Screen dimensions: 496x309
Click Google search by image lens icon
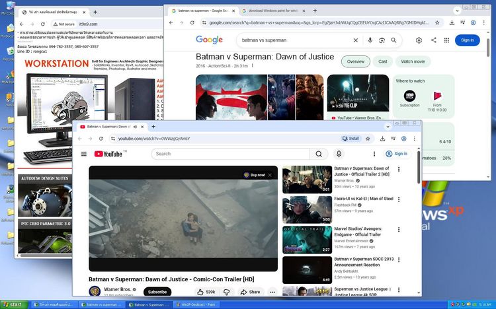pyautogui.click(x=382, y=40)
